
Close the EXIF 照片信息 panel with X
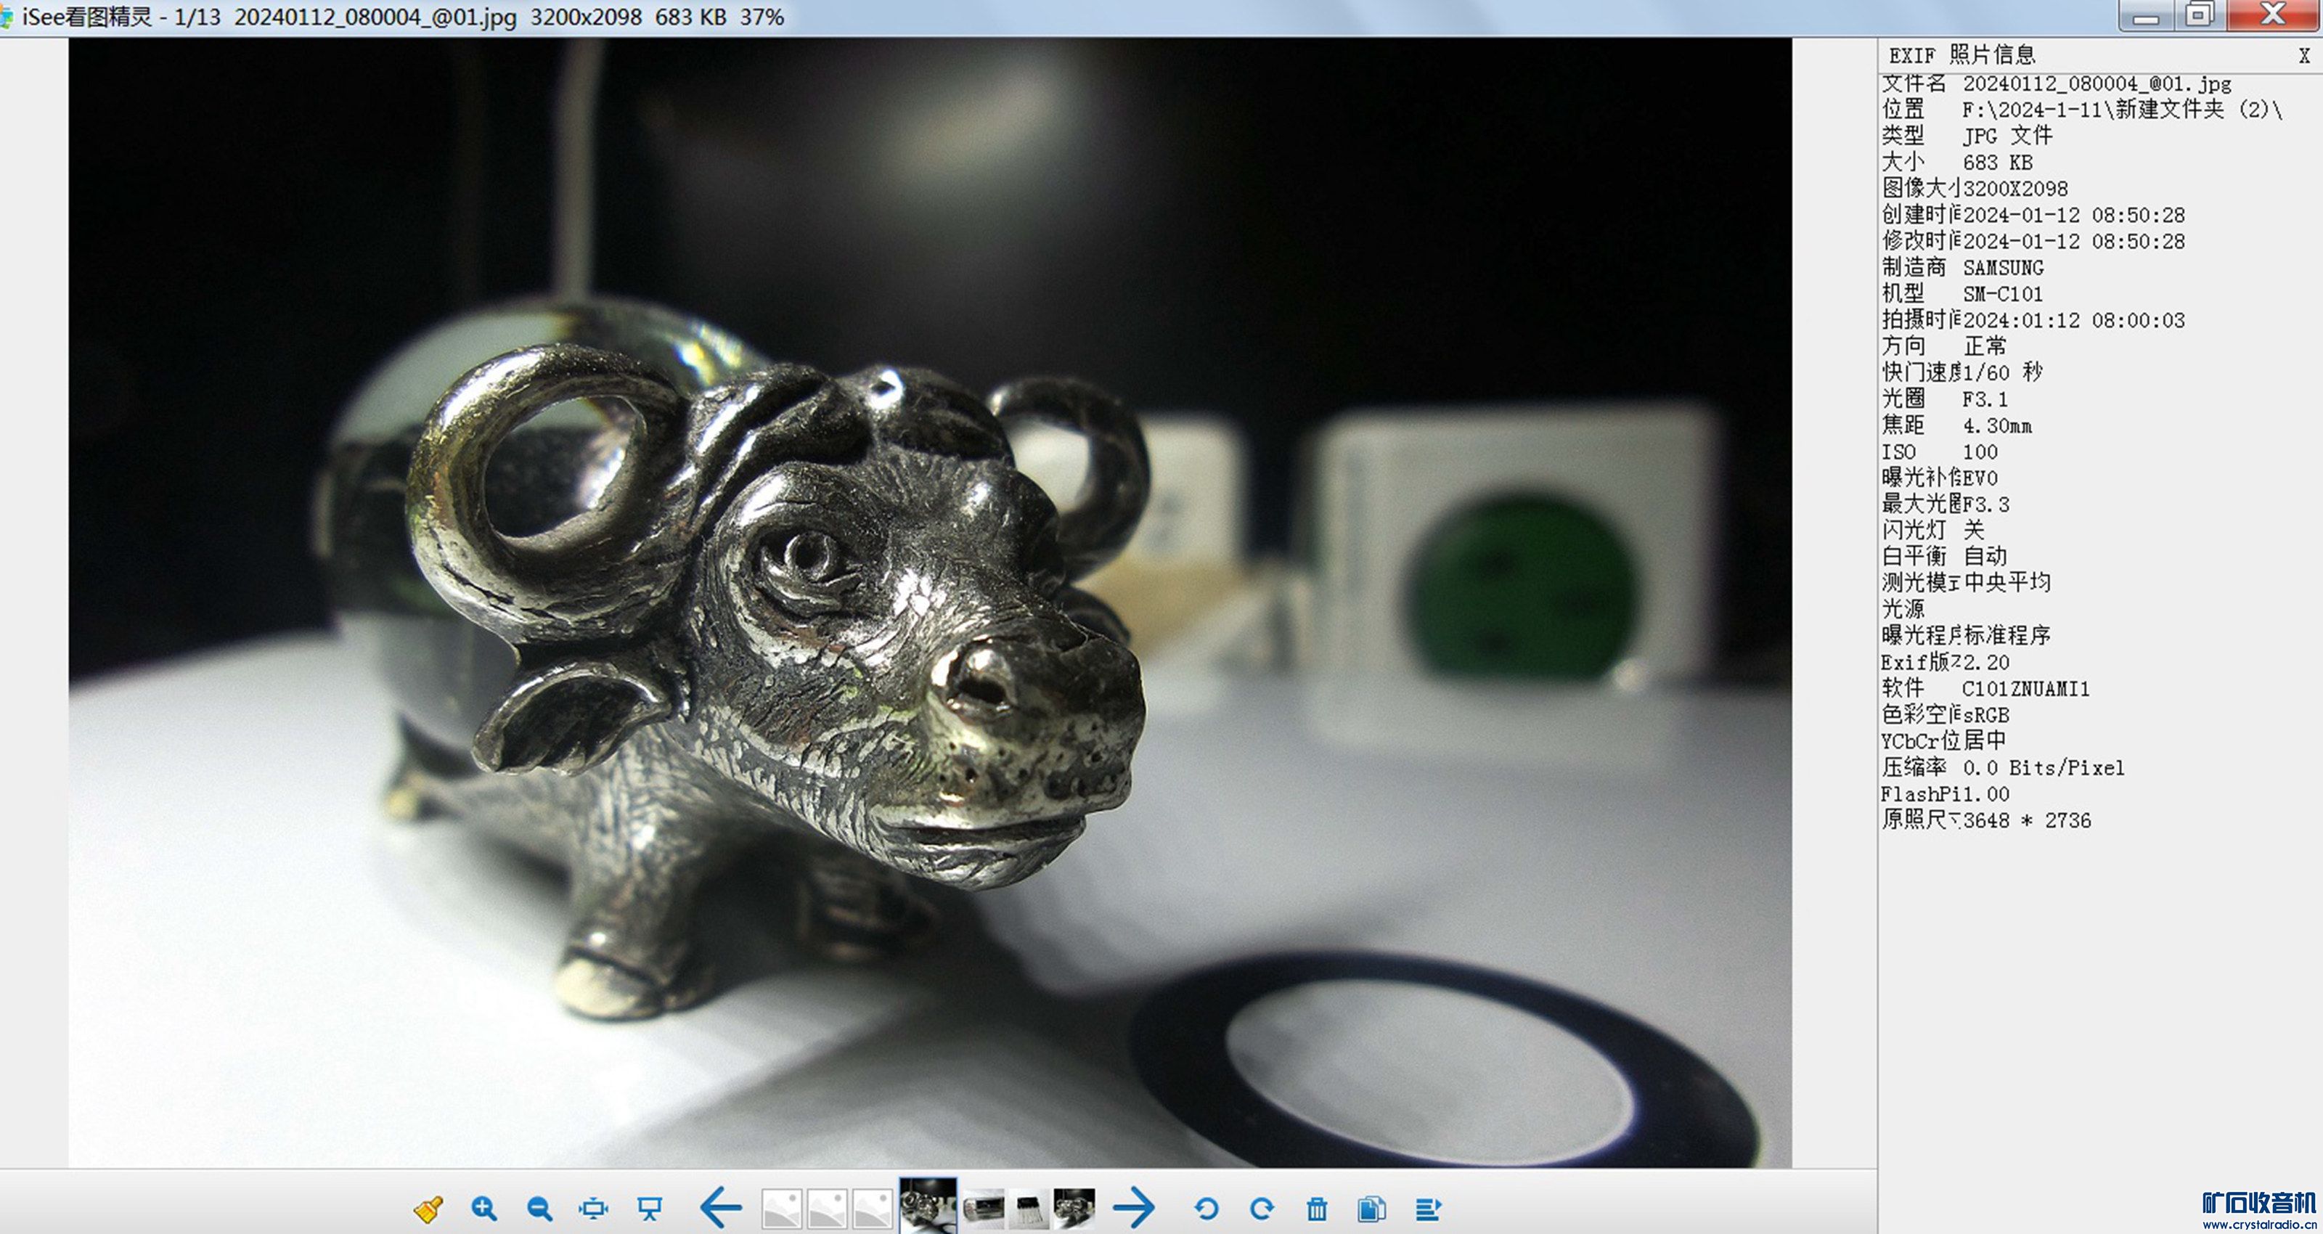click(2304, 56)
